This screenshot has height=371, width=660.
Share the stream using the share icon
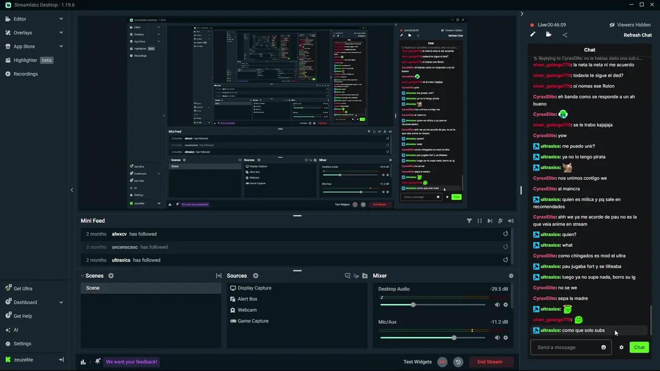(565, 35)
